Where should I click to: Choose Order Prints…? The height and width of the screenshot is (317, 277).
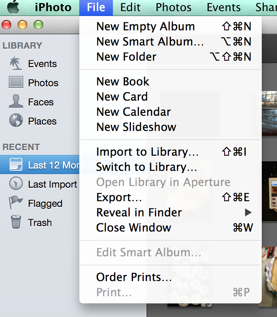[171, 277]
